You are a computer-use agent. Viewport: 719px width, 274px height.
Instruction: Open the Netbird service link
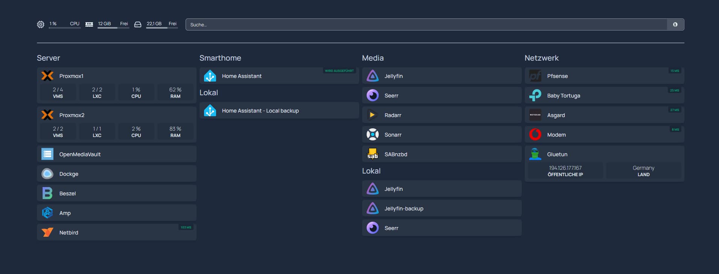[x=117, y=232]
